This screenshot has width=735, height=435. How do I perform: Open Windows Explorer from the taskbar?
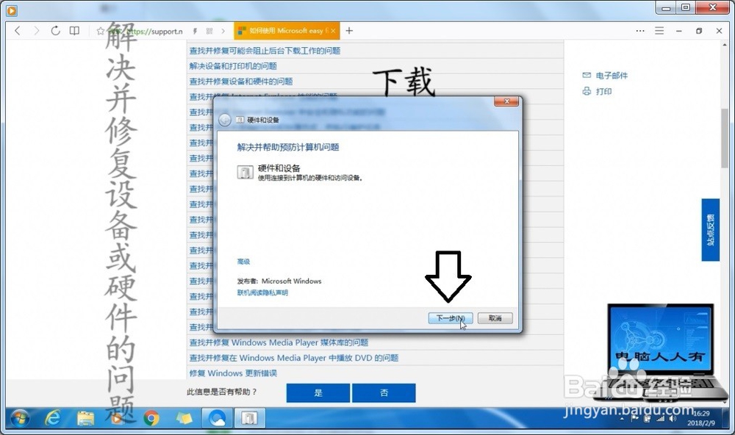click(85, 419)
